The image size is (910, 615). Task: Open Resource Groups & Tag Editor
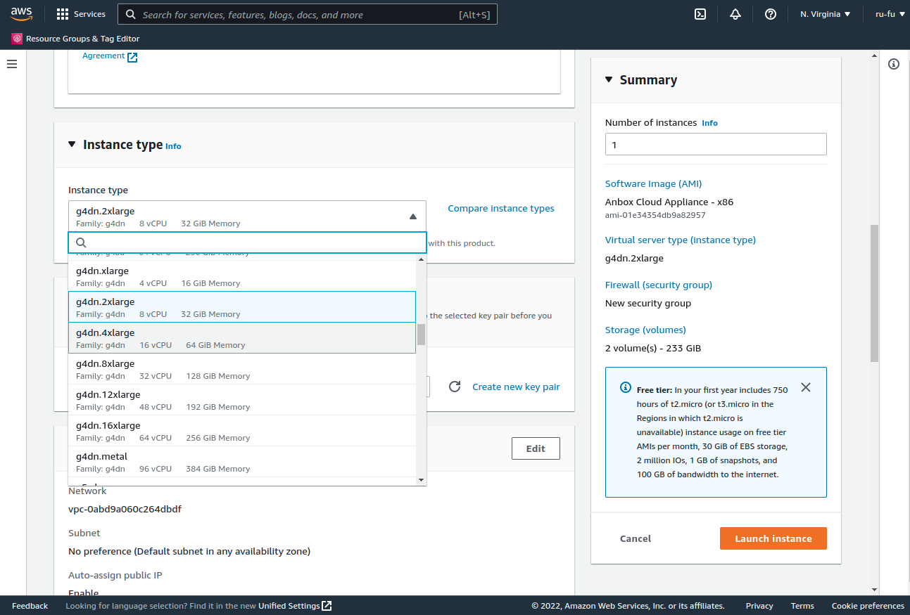click(x=76, y=39)
